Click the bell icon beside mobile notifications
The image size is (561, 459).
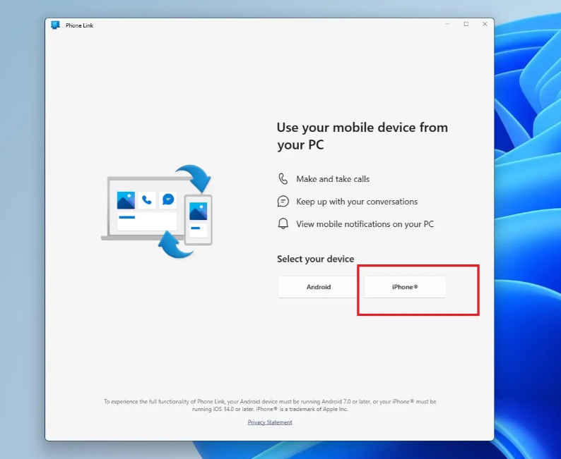click(283, 224)
